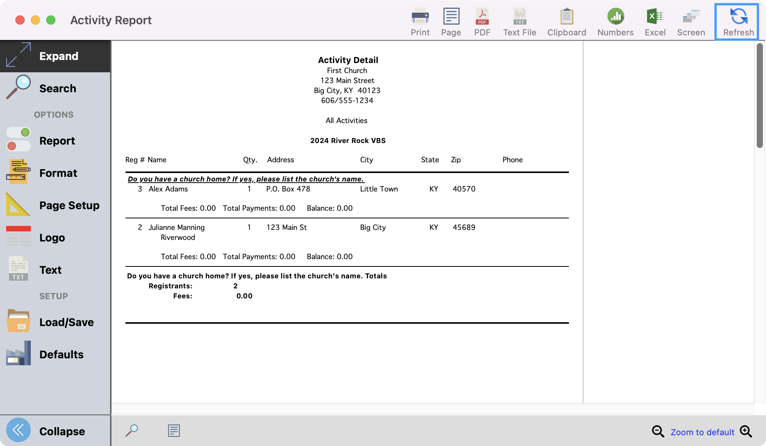Image resolution: width=766 pixels, height=446 pixels.
Task: Click the Screen output icon
Action: coord(691,22)
